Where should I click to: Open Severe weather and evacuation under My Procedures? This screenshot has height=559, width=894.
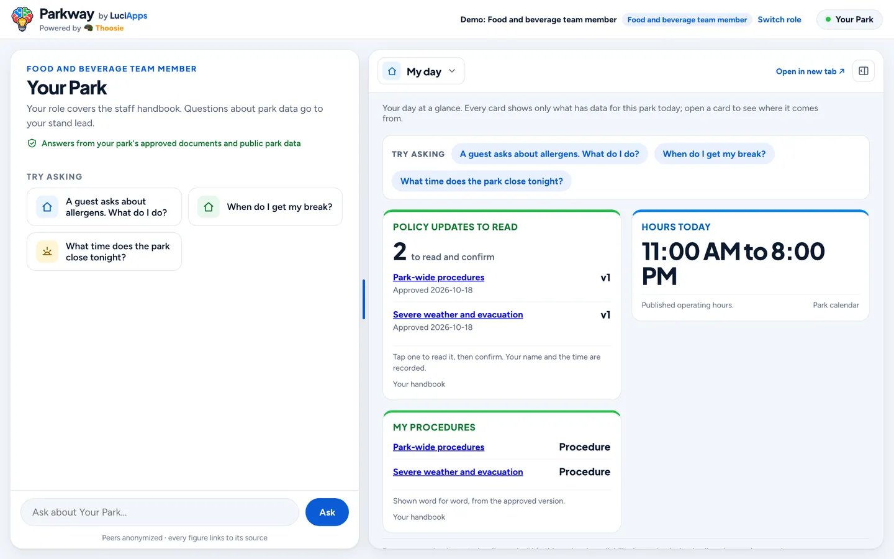pyautogui.click(x=458, y=472)
